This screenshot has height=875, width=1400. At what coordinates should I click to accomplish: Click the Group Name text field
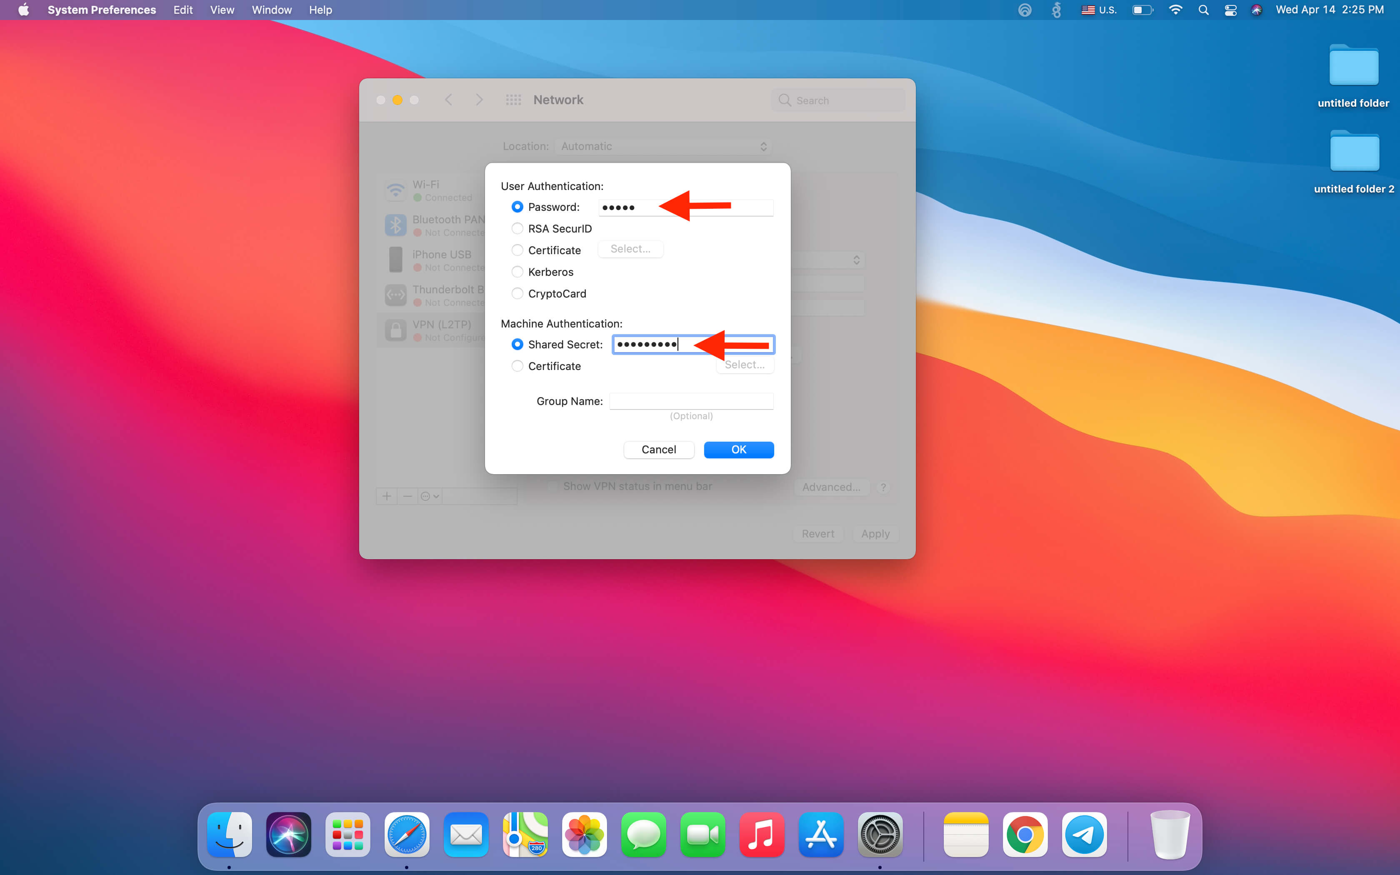click(691, 401)
